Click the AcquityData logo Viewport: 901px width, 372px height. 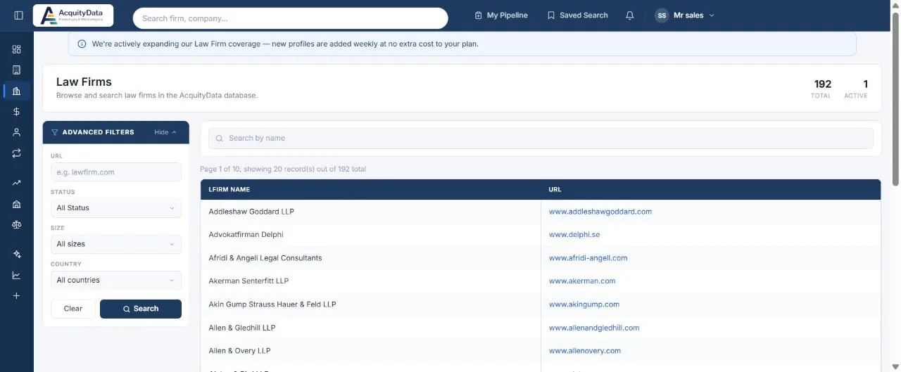[x=73, y=15]
